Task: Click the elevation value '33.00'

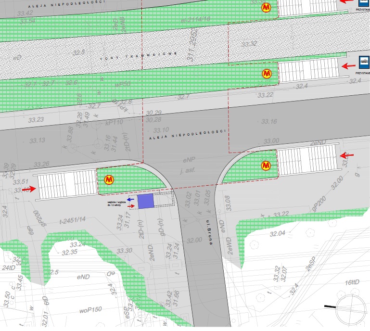Action: coord(271,141)
